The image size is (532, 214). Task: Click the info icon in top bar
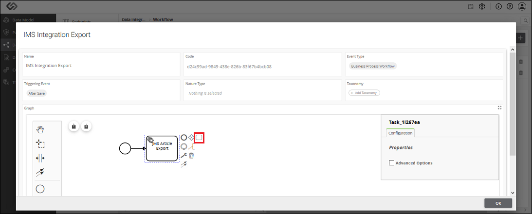[499, 6]
